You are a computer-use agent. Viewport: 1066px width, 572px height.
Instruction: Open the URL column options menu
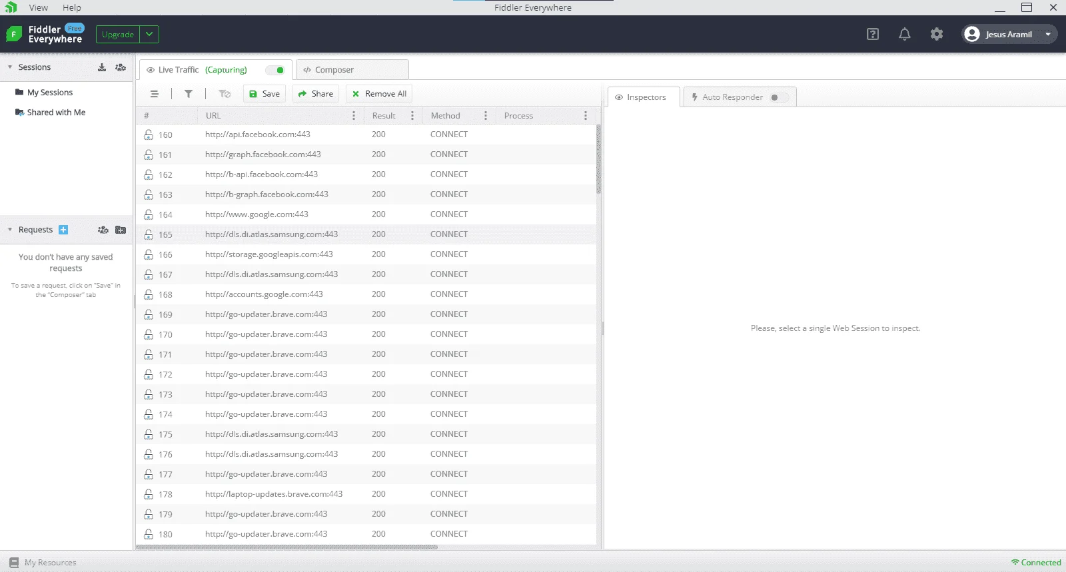[354, 116]
